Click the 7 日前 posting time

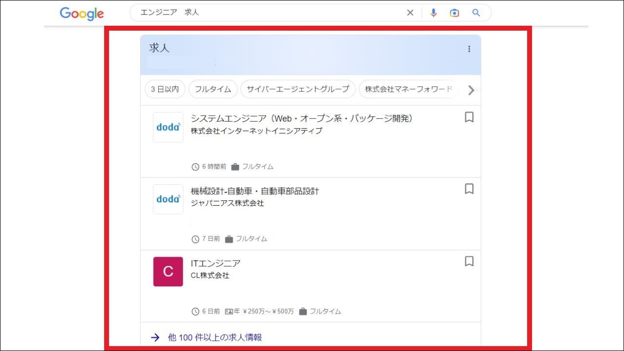[x=211, y=239]
